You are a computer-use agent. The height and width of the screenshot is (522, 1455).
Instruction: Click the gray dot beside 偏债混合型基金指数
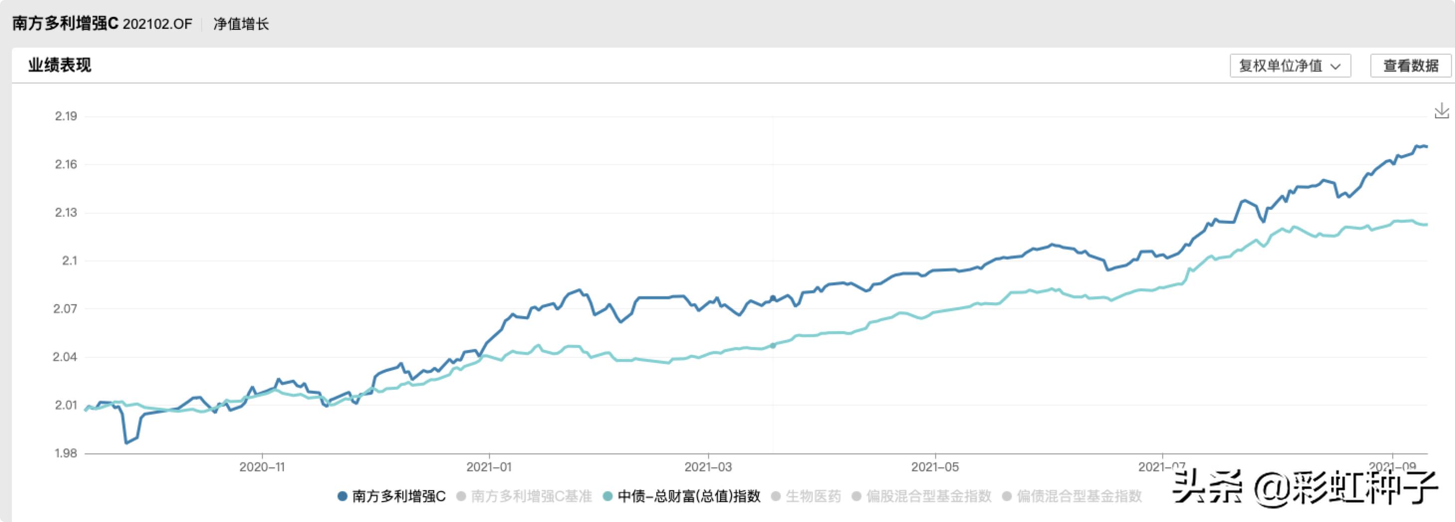[x=1006, y=496]
